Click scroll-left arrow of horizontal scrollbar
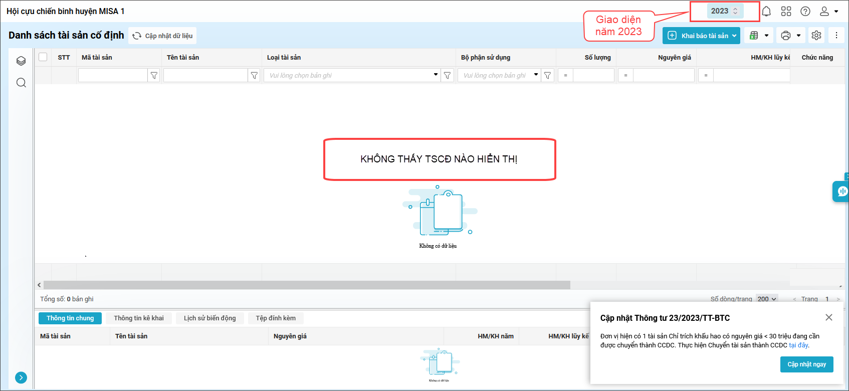849x391 pixels. tap(39, 285)
